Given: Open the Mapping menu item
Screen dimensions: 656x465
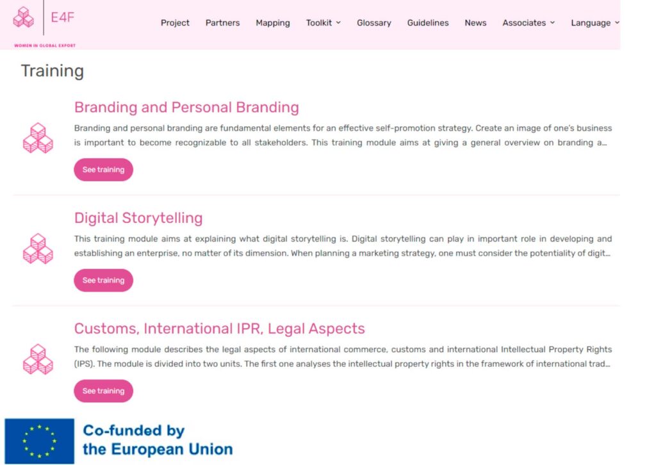Looking at the screenshot, I should pyautogui.click(x=273, y=22).
